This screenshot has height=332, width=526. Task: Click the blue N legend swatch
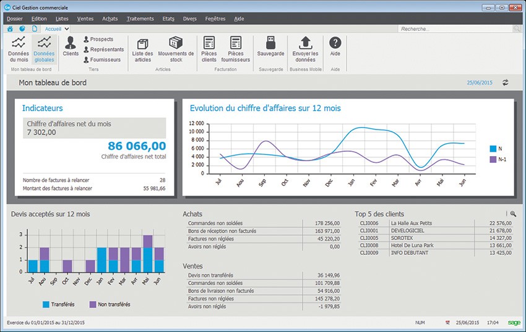click(x=493, y=148)
